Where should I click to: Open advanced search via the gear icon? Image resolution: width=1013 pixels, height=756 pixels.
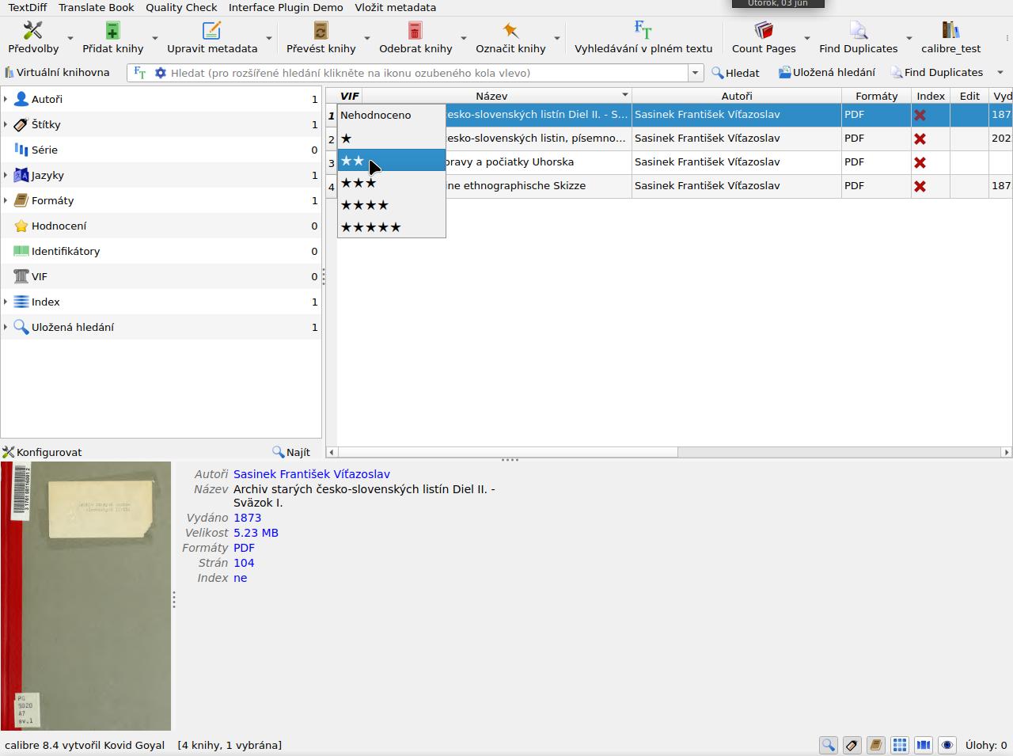click(x=161, y=73)
